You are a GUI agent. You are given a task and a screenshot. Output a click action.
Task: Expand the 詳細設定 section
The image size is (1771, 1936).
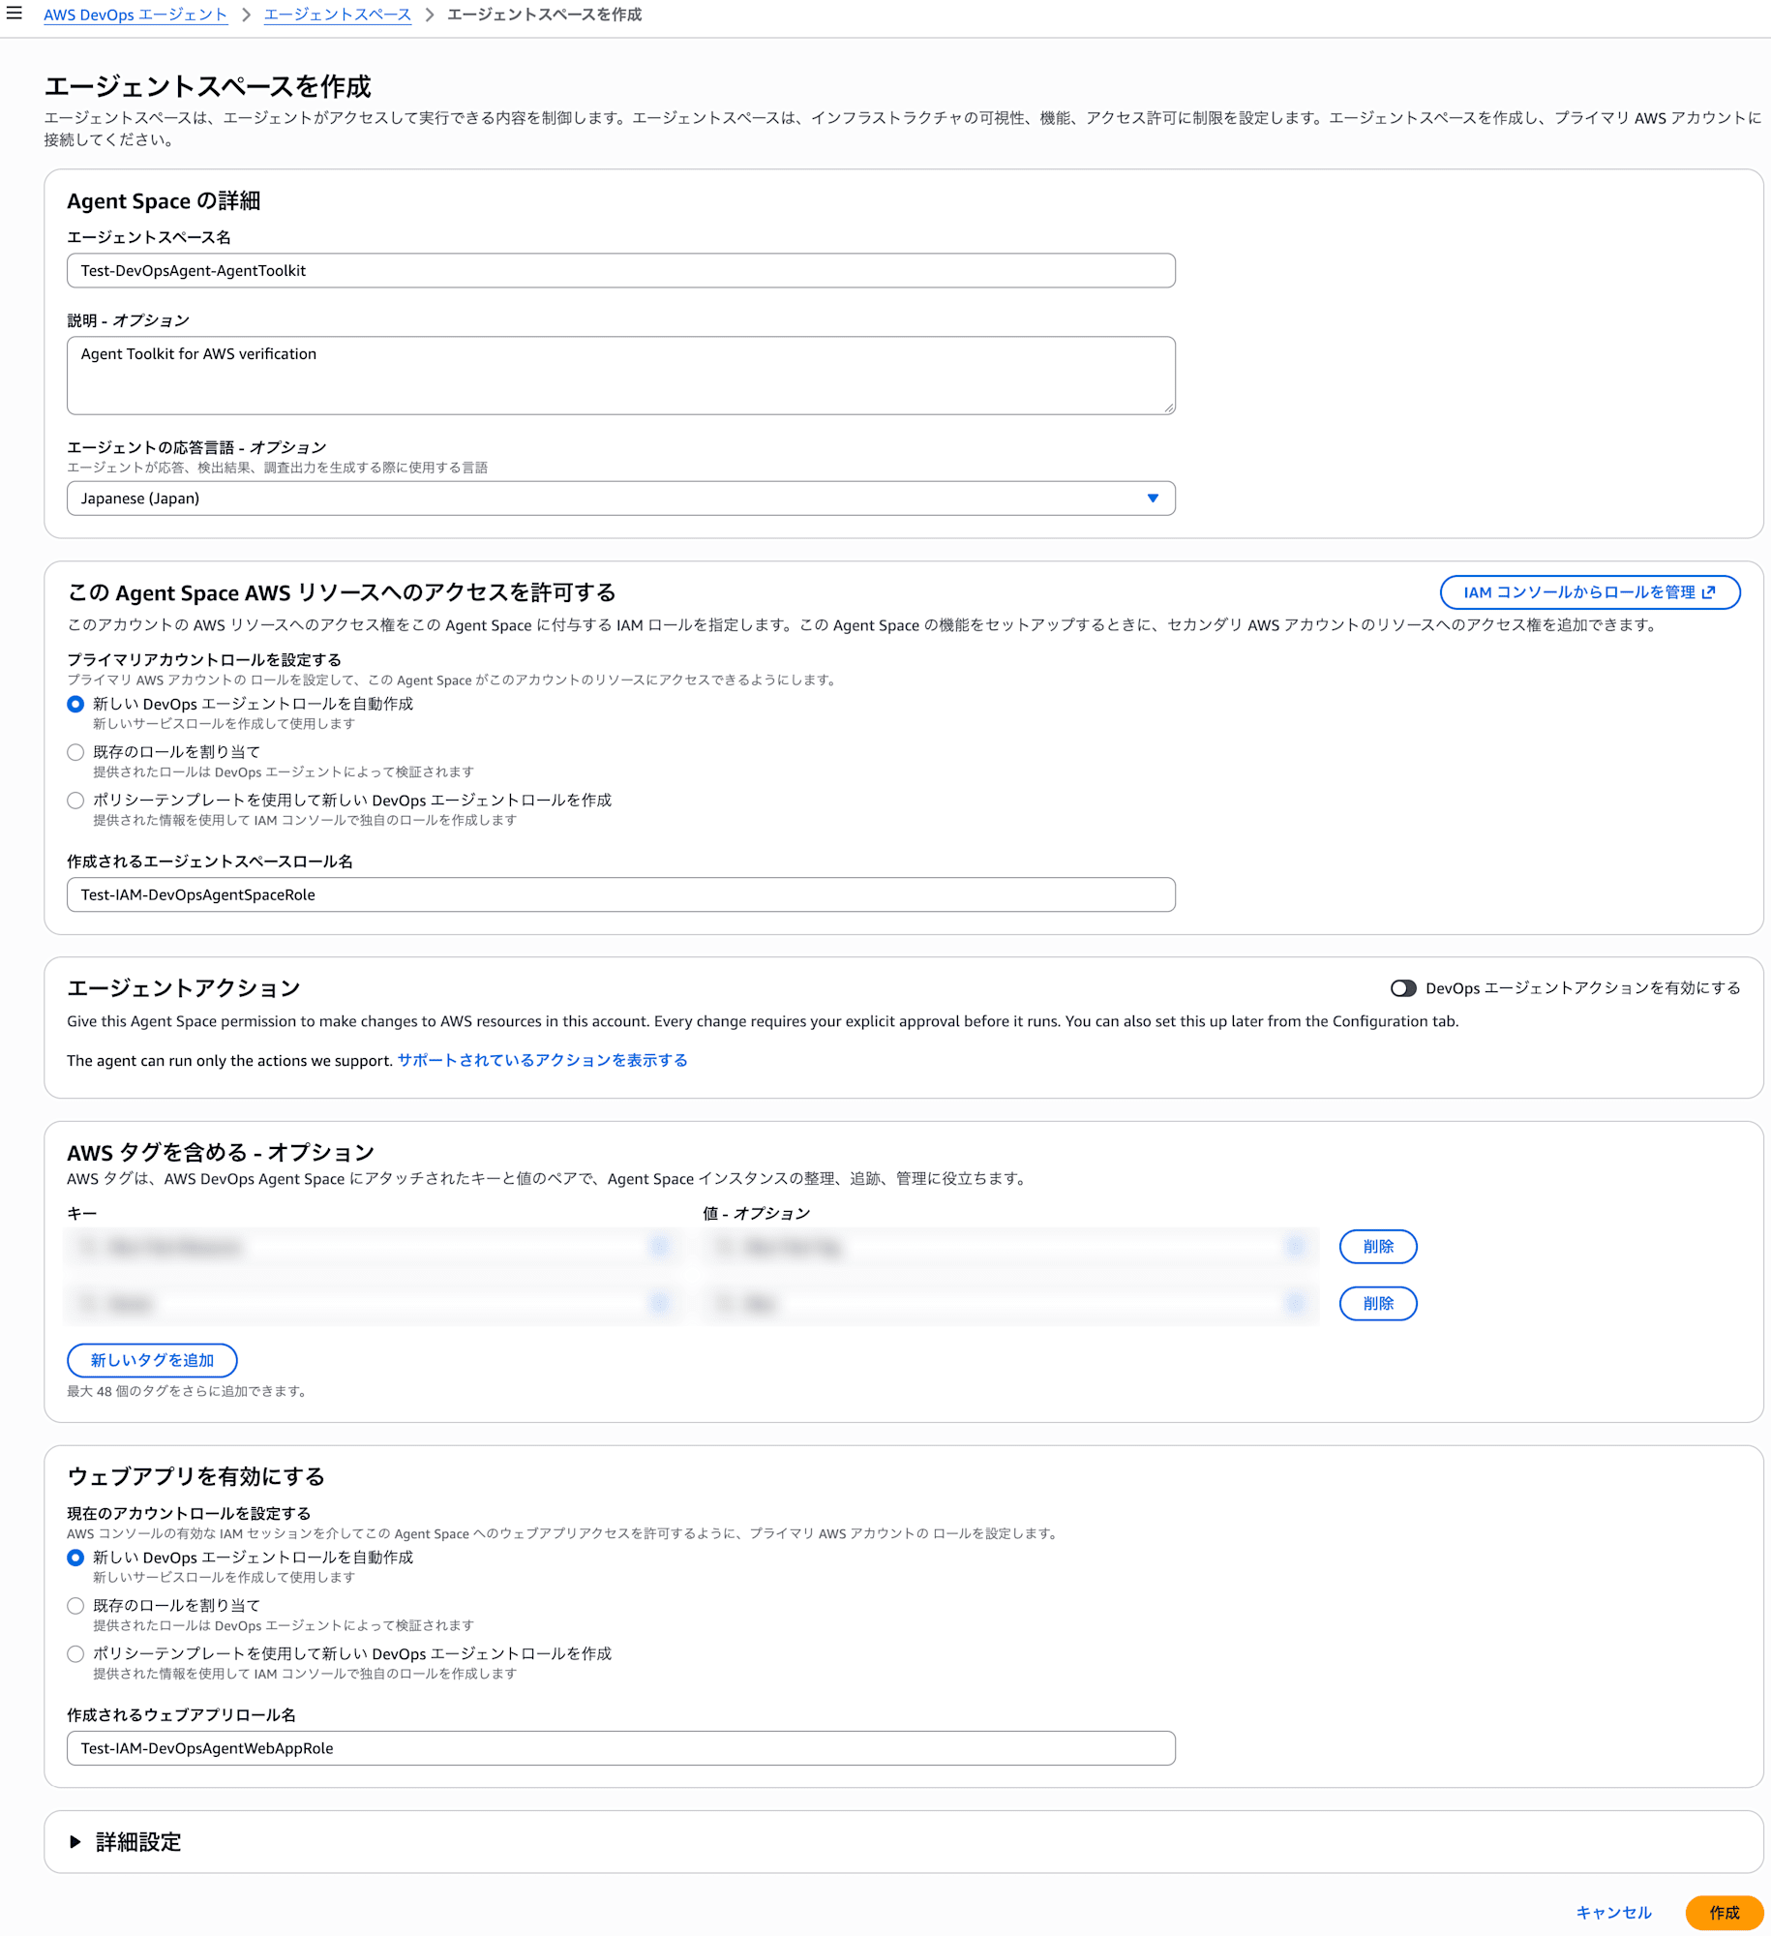click(x=126, y=1842)
